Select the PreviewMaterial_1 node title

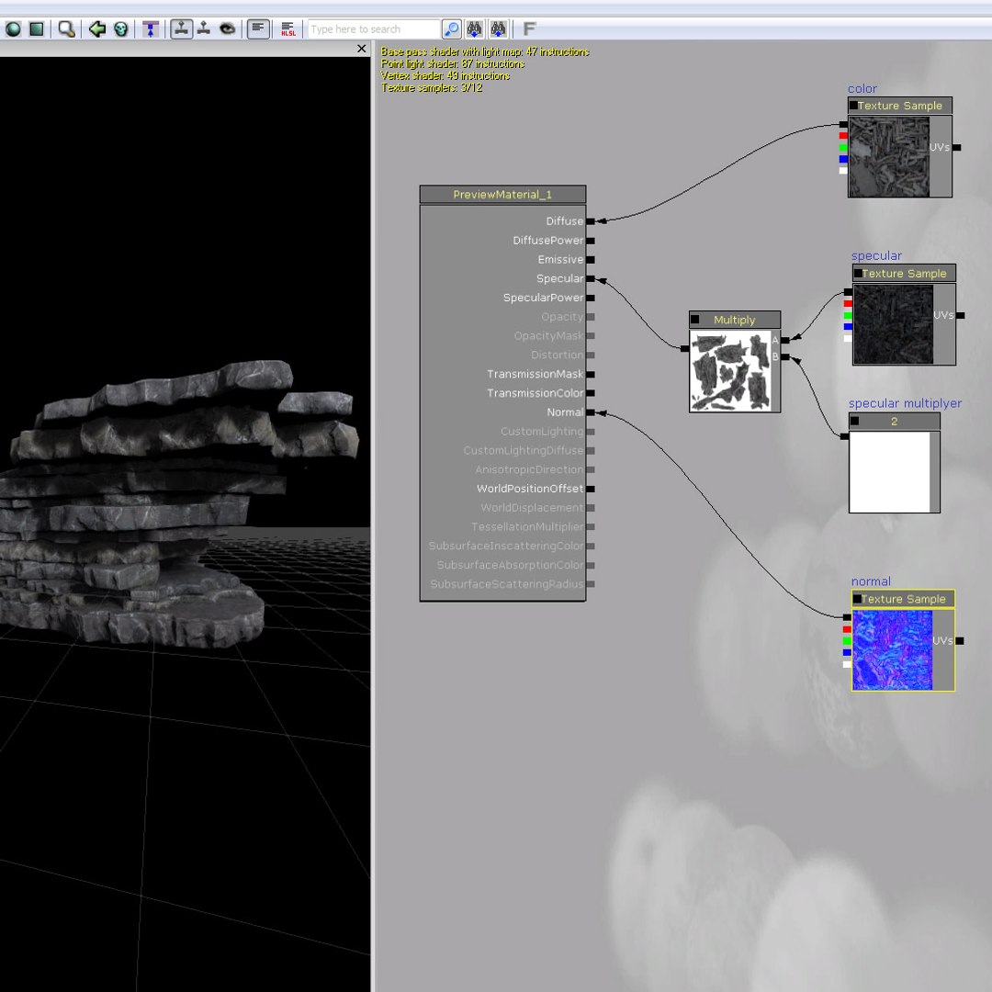click(503, 195)
